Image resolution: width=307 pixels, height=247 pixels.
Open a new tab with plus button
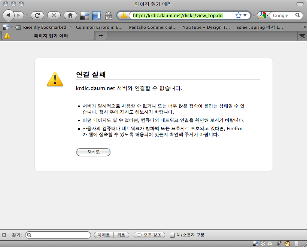pyautogui.click(x=101, y=36)
